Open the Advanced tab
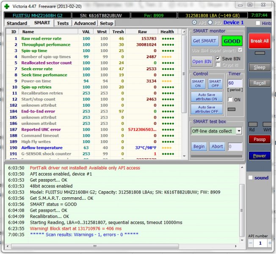This screenshot has width=276, height=254. (85, 23)
